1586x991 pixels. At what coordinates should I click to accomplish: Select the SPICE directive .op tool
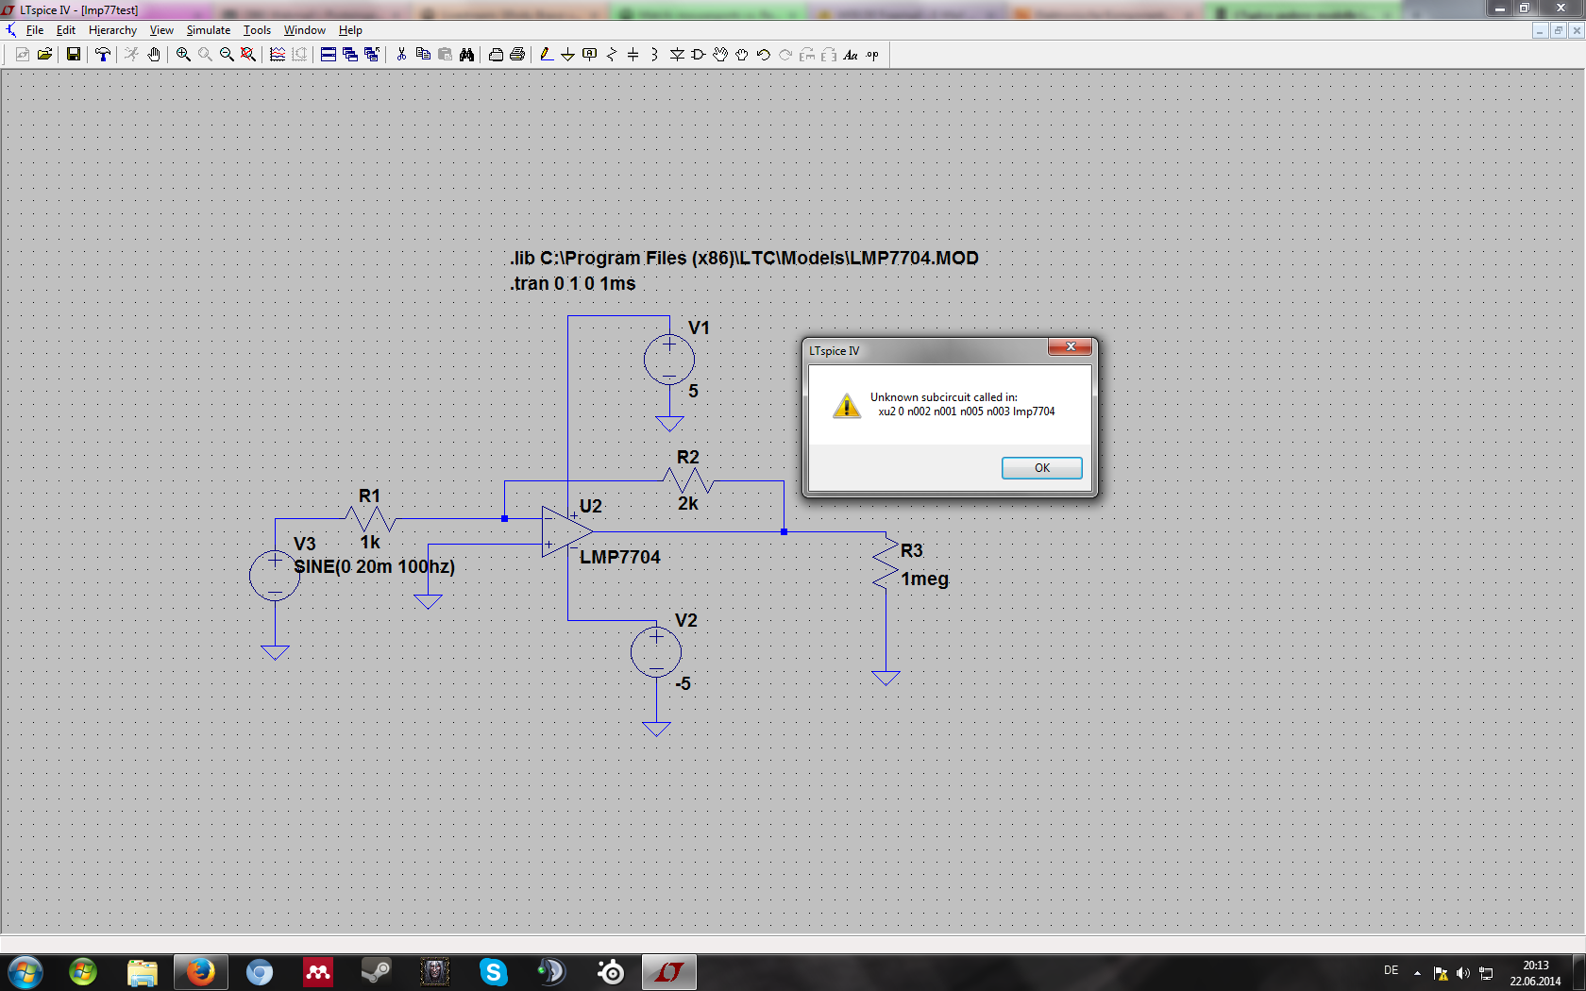(x=872, y=55)
